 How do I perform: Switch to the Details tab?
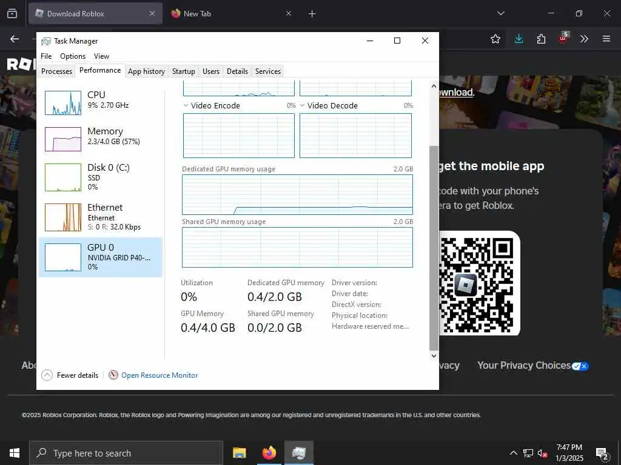[237, 71]
